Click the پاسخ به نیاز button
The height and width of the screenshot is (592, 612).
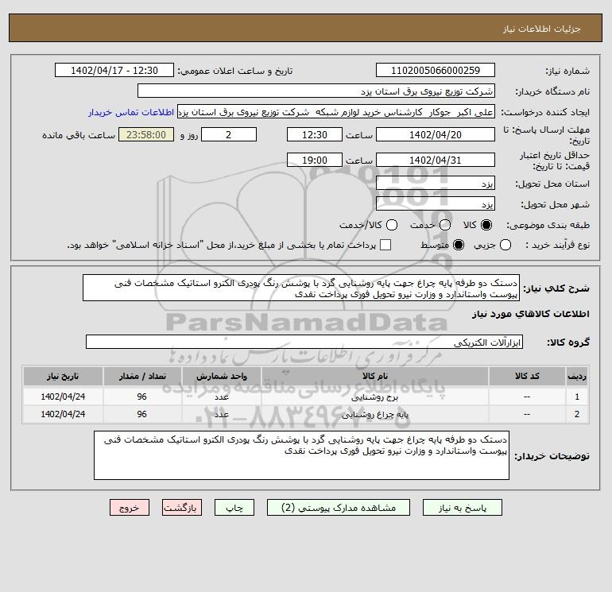(x=463, y=508)
